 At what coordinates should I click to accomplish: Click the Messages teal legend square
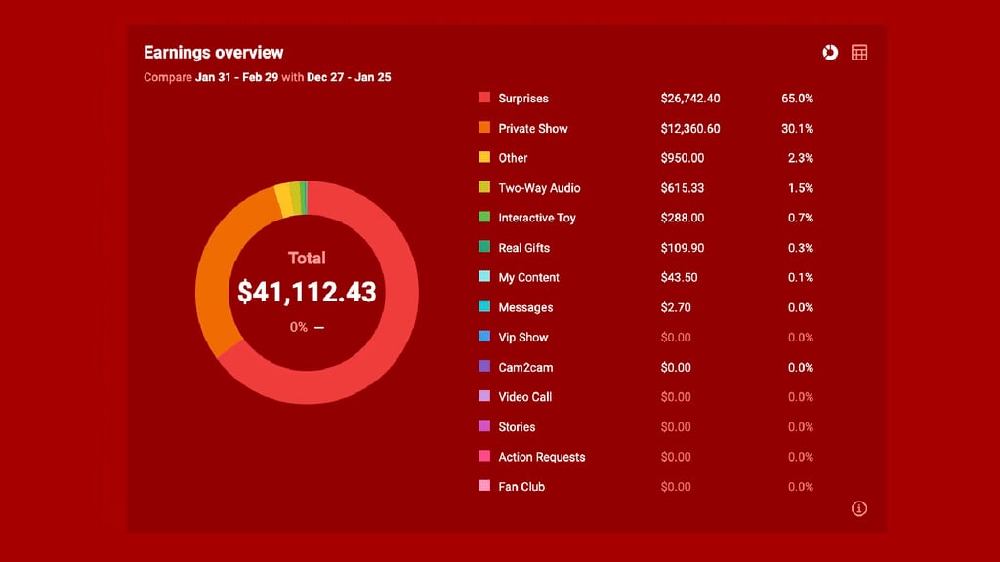(x=484, y=307)
